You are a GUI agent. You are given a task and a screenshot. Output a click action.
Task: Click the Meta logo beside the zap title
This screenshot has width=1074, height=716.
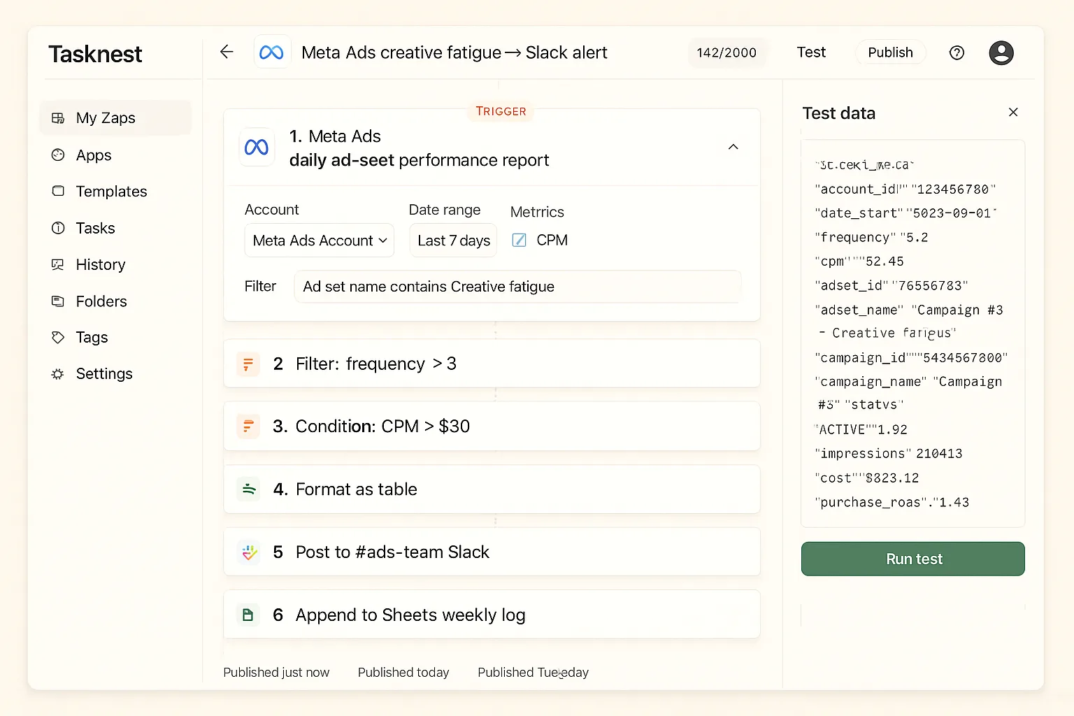[271, 52]
